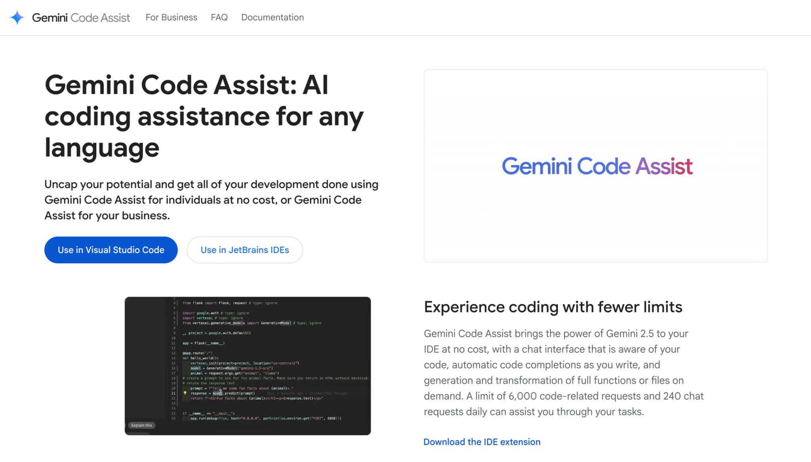This screenshot has height=462, width=811.
Task: Click the Experience coding with fewer limits heading
Action: pyautogui.click(x=553, y=307)
